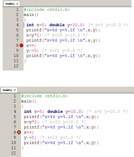Click the 'int' keyword in the lower editor
Viewport: 134px width, 157px height.
tap(28, 111)
